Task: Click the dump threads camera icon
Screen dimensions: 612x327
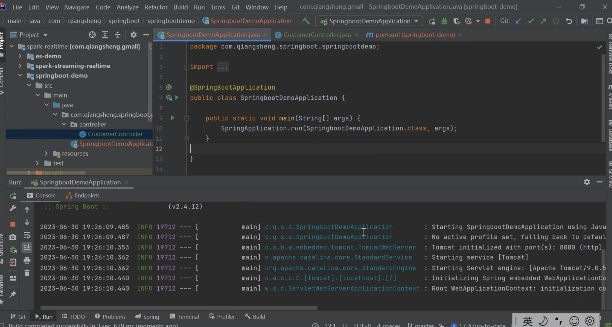Action: pyautogui.click(x=13, y=237)
